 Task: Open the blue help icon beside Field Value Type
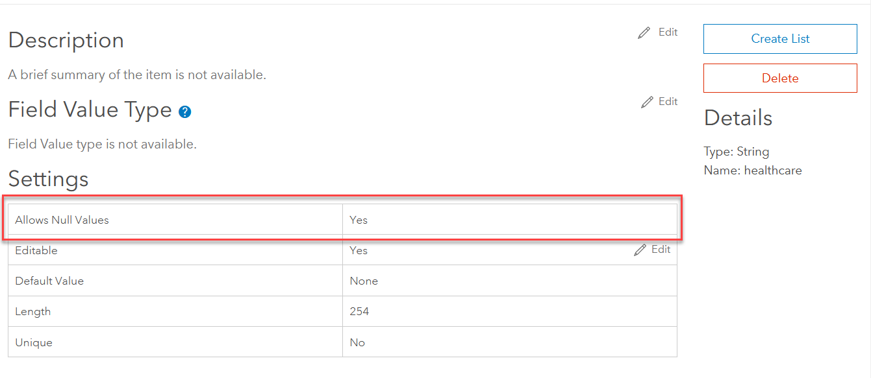click(x=184, y=112)
